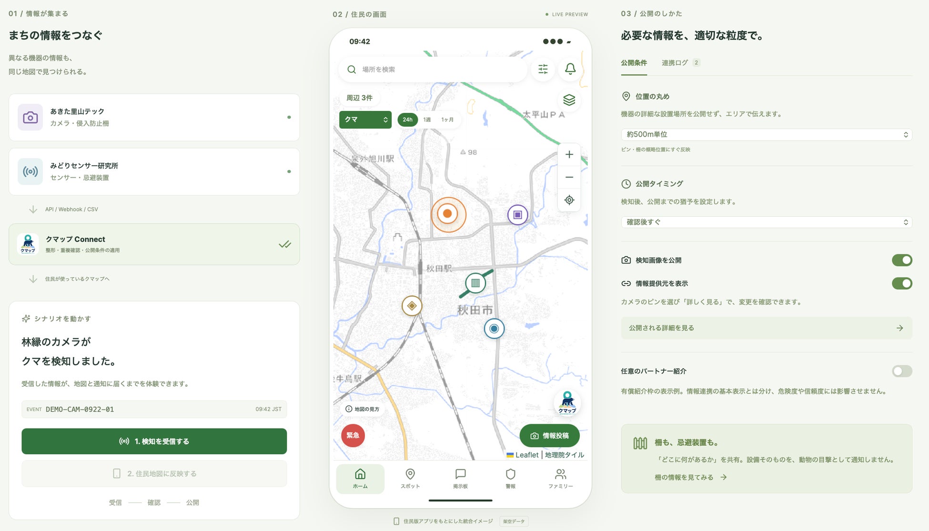Open the map layers stack icon
929x531 pixels.
point(569,100)
